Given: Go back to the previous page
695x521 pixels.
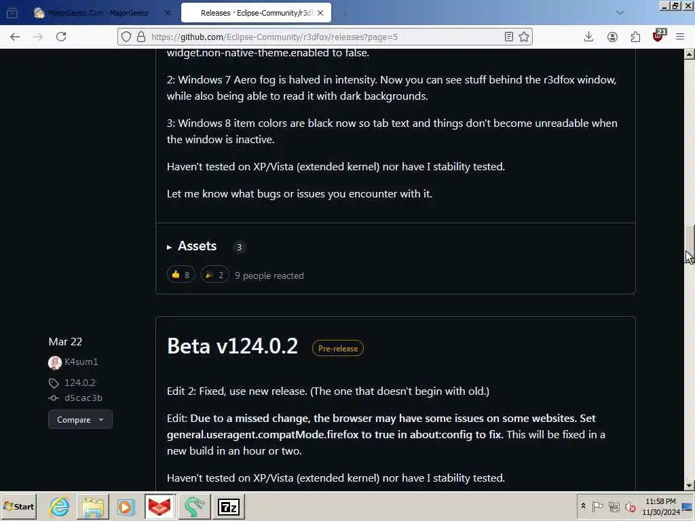Looking at the screenshot, I should click(15, 37).
